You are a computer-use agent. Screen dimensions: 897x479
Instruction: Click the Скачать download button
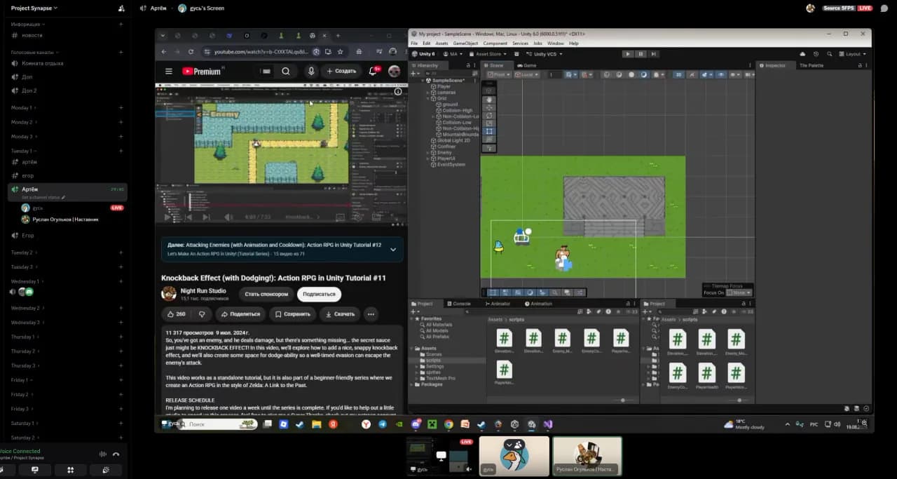click(x=340, y=314)
